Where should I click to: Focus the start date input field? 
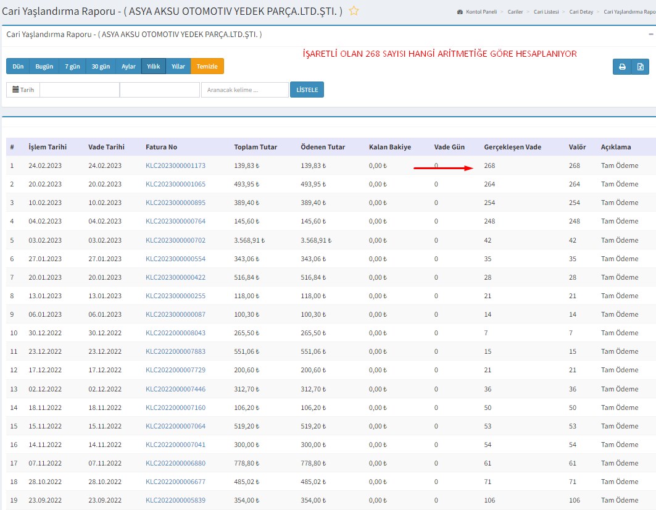[x=80, y=90]
